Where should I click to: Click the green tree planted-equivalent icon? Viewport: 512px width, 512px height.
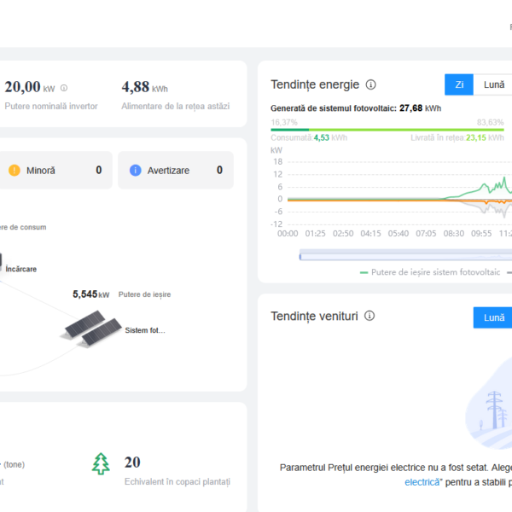pos(102,463)
